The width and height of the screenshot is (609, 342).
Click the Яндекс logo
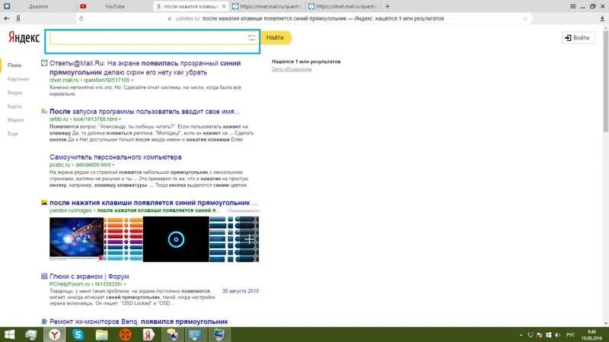[24, 37]
